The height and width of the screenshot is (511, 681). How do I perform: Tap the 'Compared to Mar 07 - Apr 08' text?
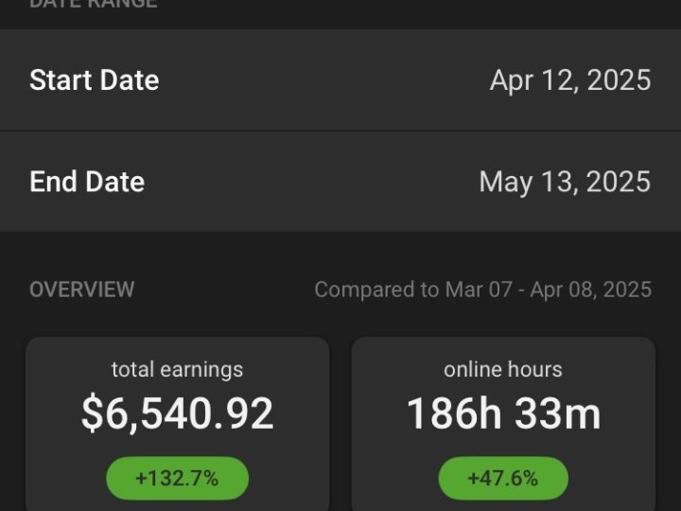482,290
